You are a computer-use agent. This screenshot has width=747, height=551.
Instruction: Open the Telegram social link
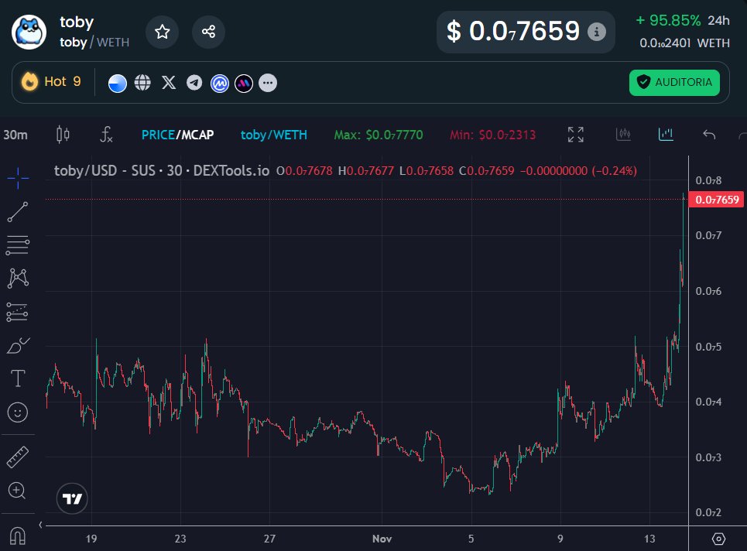click(x=194, y=83)
